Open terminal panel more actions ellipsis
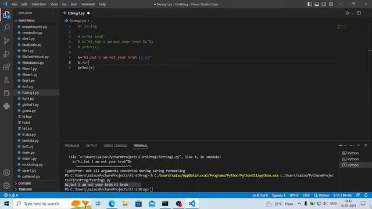 tap(352, 146)
